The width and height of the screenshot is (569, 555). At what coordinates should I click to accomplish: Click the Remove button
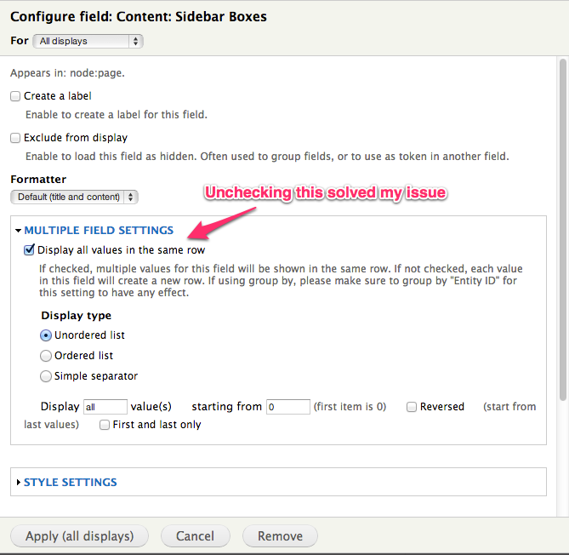coord(280,536)
